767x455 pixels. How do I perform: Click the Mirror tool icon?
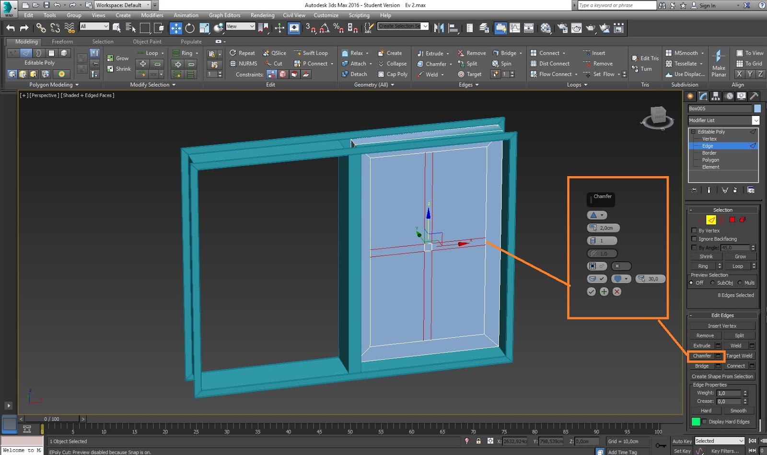(439, 28)
